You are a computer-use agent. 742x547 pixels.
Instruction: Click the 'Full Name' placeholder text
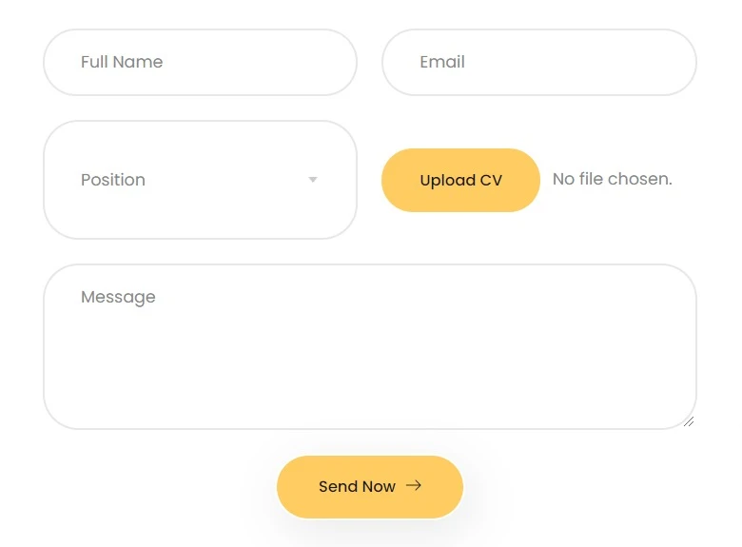tap(122, 62)
